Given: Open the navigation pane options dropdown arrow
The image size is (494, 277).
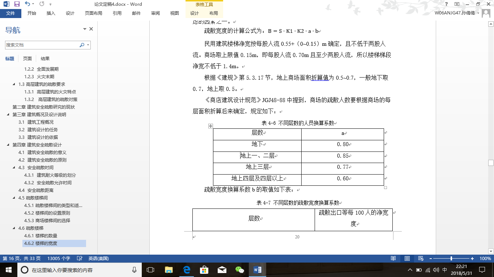Looking at the screenshot, I should click(85, 29).
